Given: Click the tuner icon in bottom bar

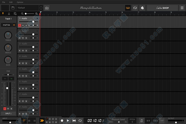Looking at the screenshot, I should click(x=24, y=121).
